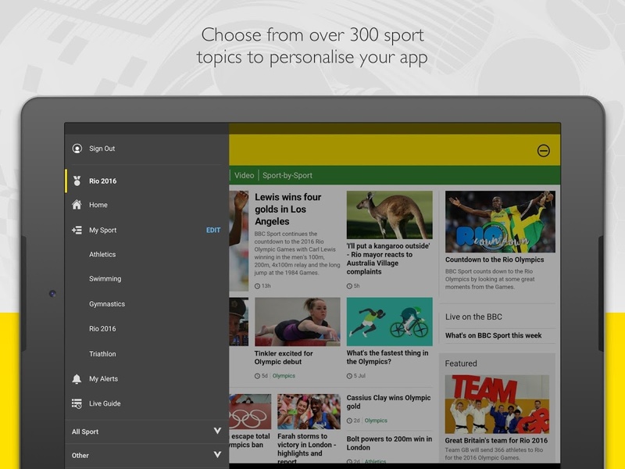Viewport: 625px width, 469px height.
Task: Click the My Alerts bell icon
Action: [77, 379]
